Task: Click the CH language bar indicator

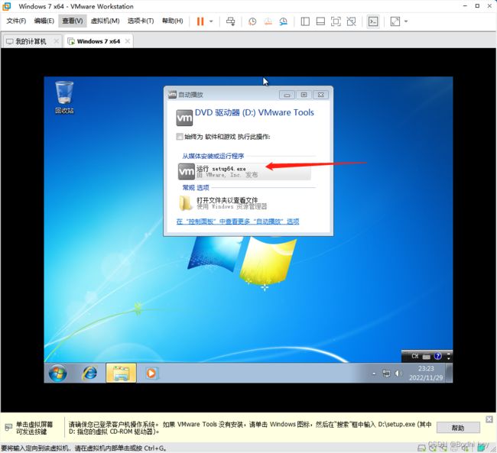Action: [415, 356]
